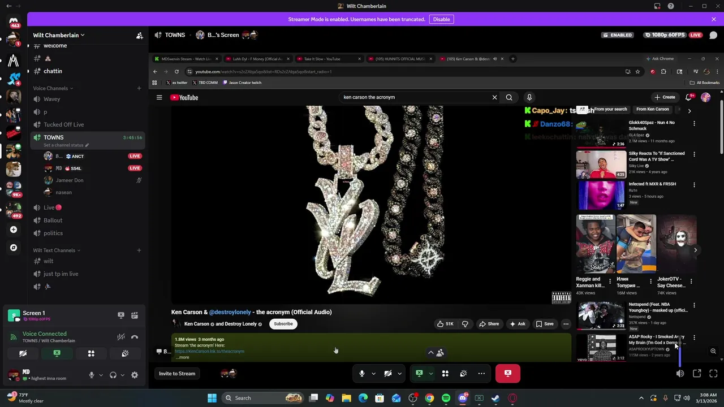Stop streaming icon next to Screen 1
This screenshot has height=407, width=724.
[120, 315]
